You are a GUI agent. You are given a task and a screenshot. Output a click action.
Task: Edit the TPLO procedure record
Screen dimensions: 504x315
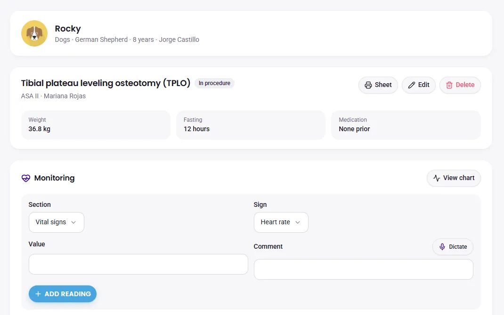click(418, 85)
